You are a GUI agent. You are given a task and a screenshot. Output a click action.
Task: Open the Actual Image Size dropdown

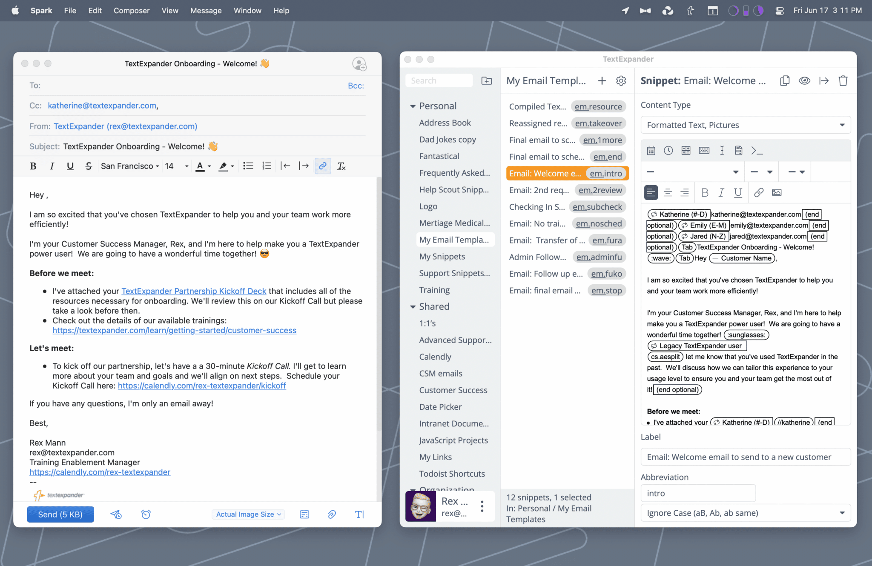coord(249,515)
